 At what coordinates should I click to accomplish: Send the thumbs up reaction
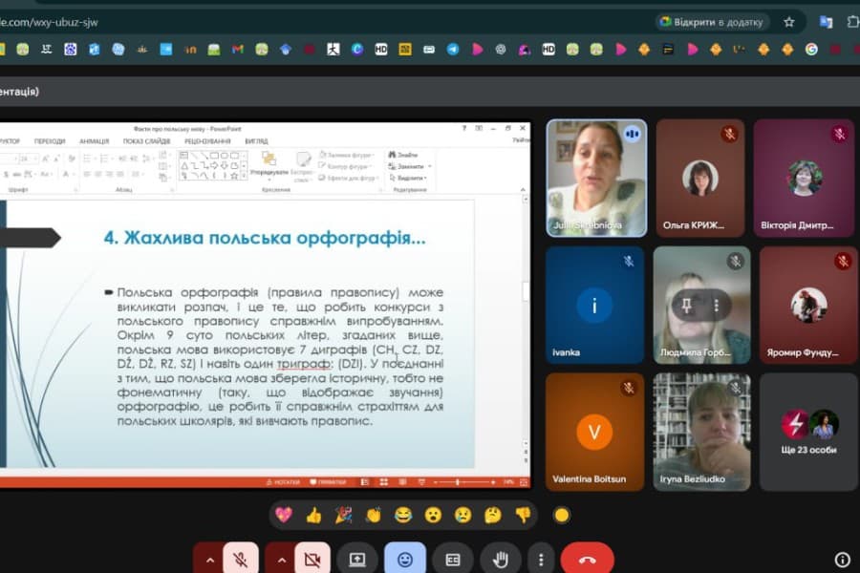[x=313, y=515]
